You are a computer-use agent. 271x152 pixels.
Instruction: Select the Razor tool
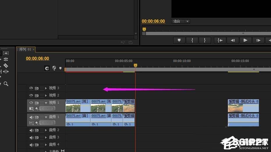(6, 65)
